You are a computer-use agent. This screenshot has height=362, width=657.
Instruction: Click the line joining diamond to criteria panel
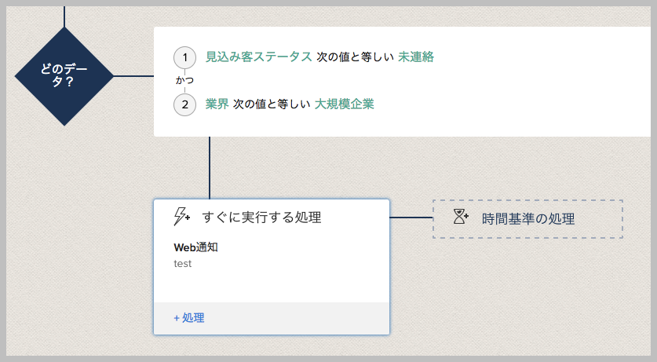pyautogui.click(x=133, y=76)
